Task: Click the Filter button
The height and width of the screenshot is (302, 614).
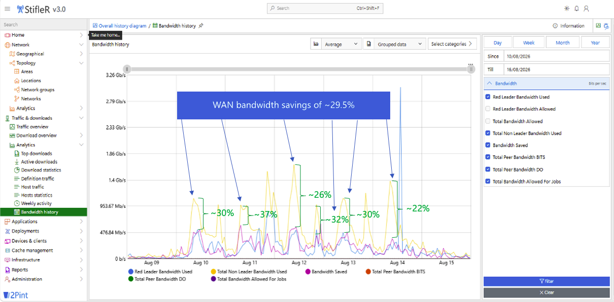Action: pos(547,281)
